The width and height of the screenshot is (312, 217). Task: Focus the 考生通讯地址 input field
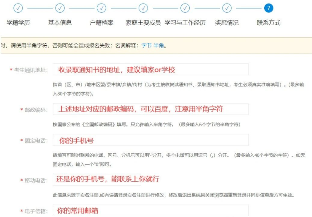pyautogui.click(x=150, y=69)
